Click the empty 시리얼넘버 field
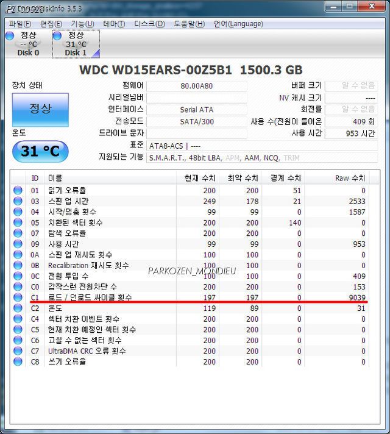 196,98
